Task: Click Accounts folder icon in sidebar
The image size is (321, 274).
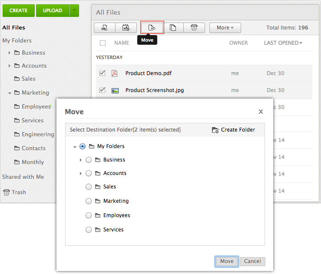Action: pos(17,66)
